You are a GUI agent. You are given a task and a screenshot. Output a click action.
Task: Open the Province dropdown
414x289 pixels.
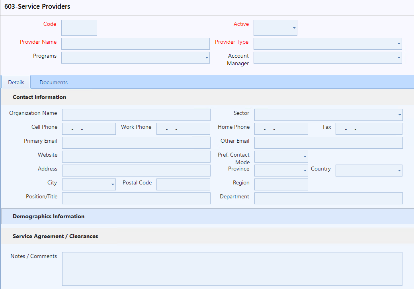click(x=281, y=171)
